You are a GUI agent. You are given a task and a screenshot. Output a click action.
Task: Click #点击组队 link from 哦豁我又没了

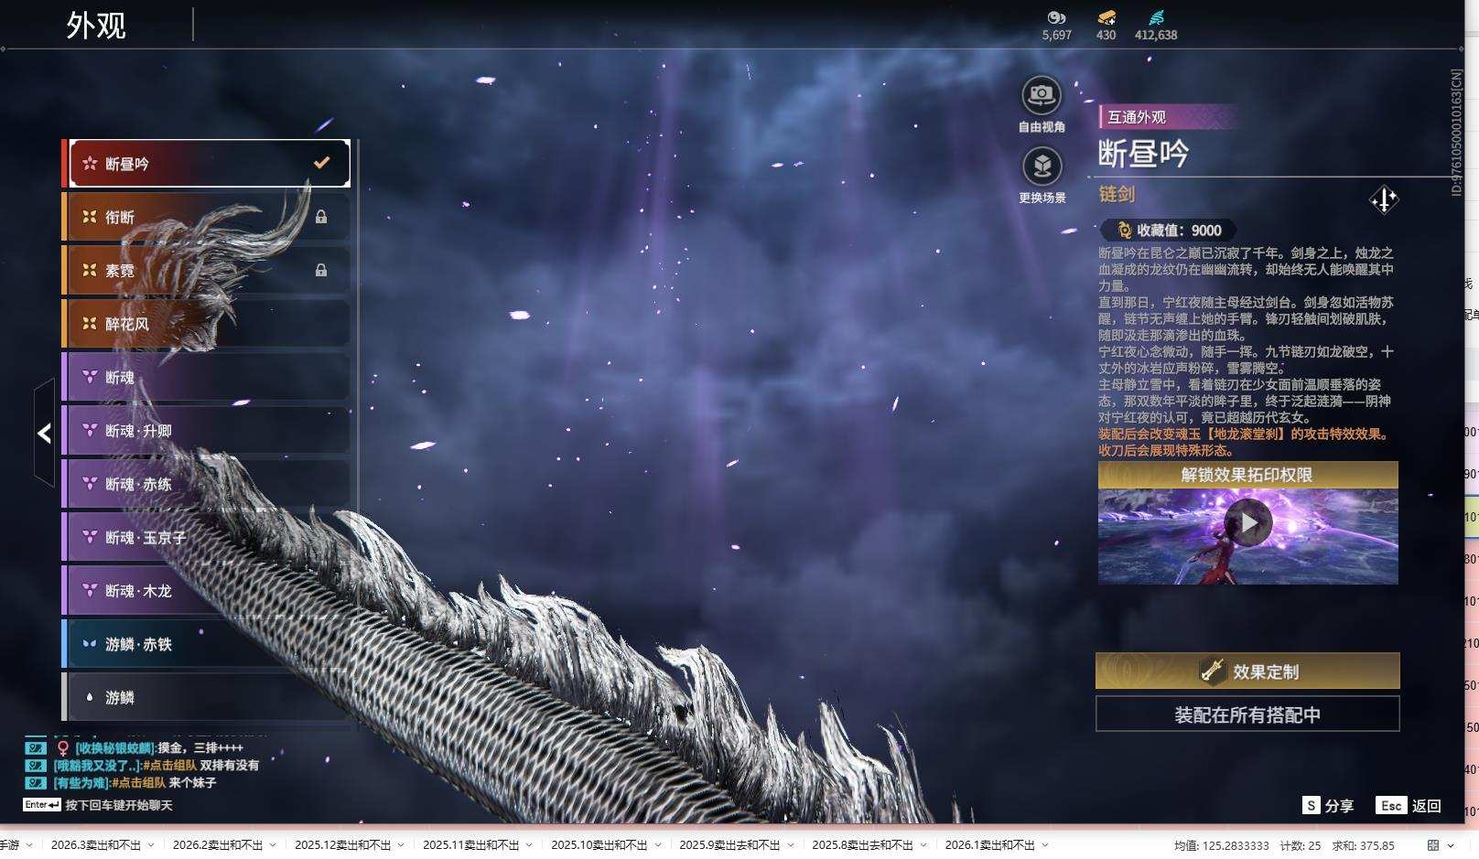coord(170,765)
